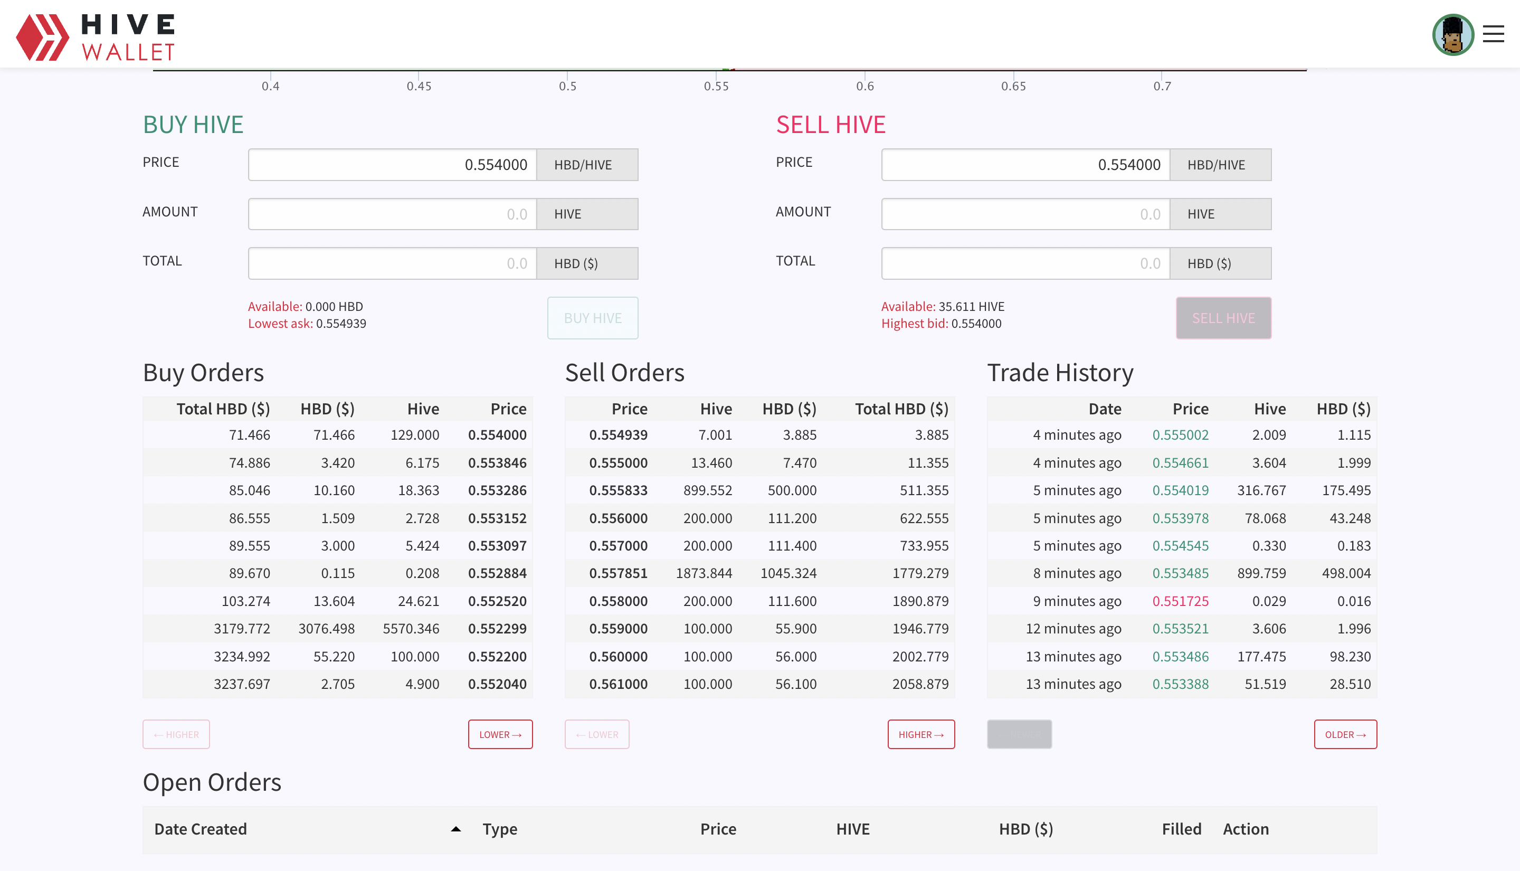The image size is (1520, 871).
Task: Click trade history price 0.553486
Action: point(1180,656)
